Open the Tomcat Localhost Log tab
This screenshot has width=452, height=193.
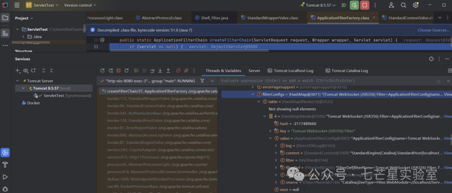pos(290,71)
